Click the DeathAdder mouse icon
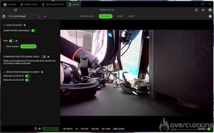This screenshot has height=133, width=214. [43, 5]
